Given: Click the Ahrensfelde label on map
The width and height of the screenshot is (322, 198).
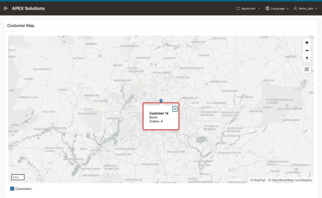Looking at the screenshot, I should coord(189,98).
